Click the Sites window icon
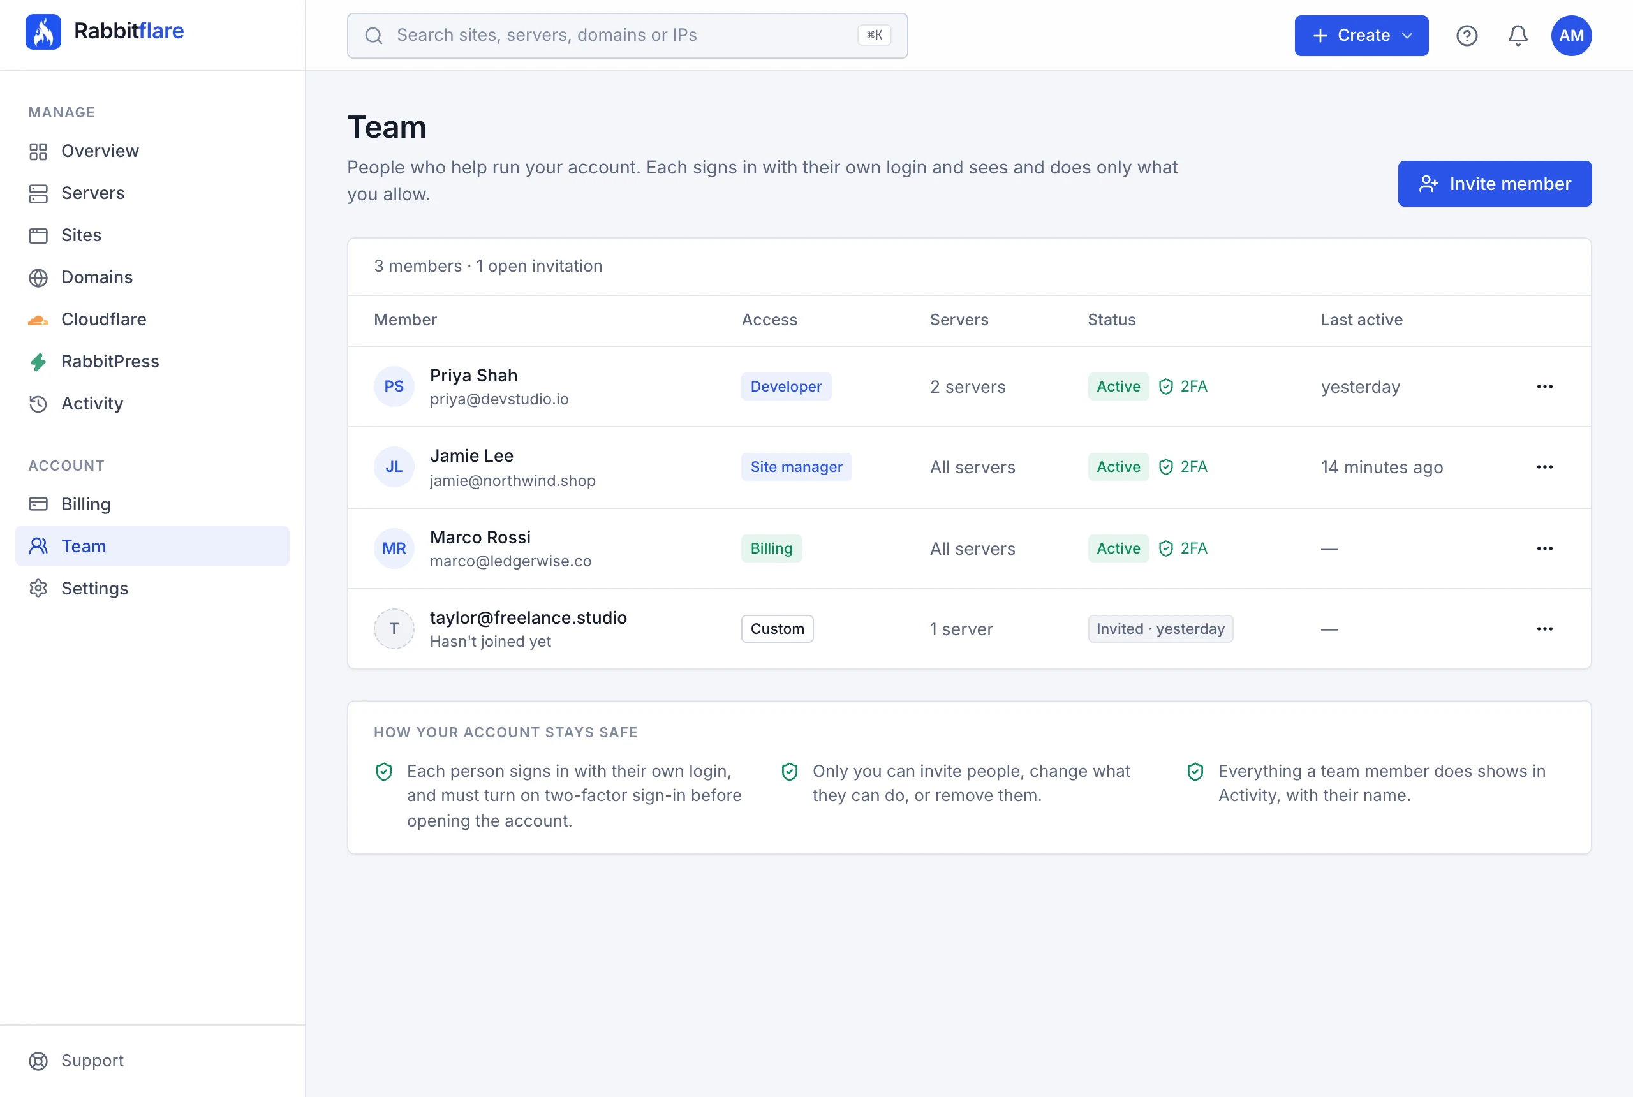Image resolution: width=1633 pixels, height=1097 pixels. click(38, 236)
